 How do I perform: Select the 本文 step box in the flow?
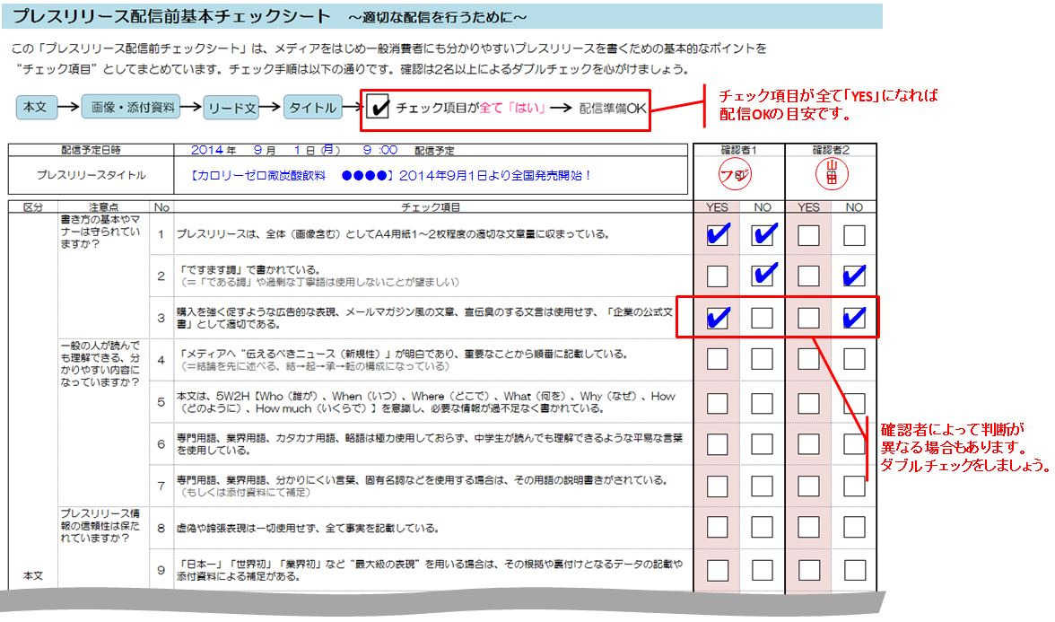click(35, 108)
